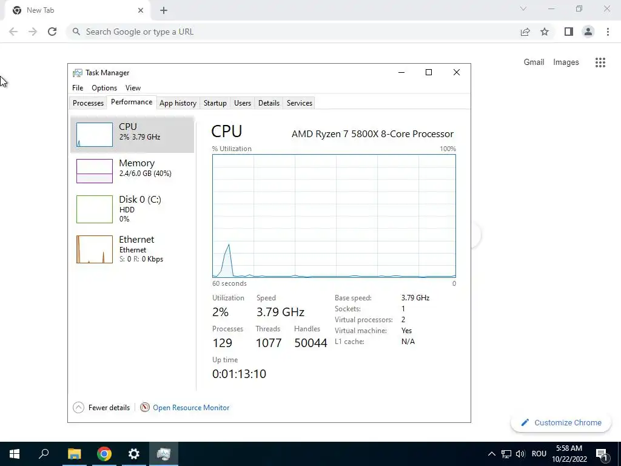
Task: Collapse with the Fewer details chevron
Action: 78,407
